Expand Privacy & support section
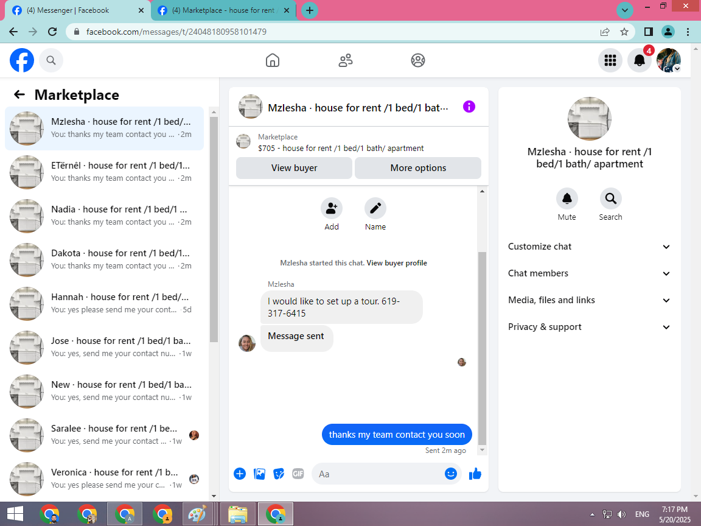Screen dimensions: 701x526 point(589,327)
